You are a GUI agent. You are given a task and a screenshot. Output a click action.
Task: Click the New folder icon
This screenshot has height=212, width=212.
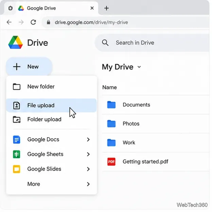coord(17,87)
